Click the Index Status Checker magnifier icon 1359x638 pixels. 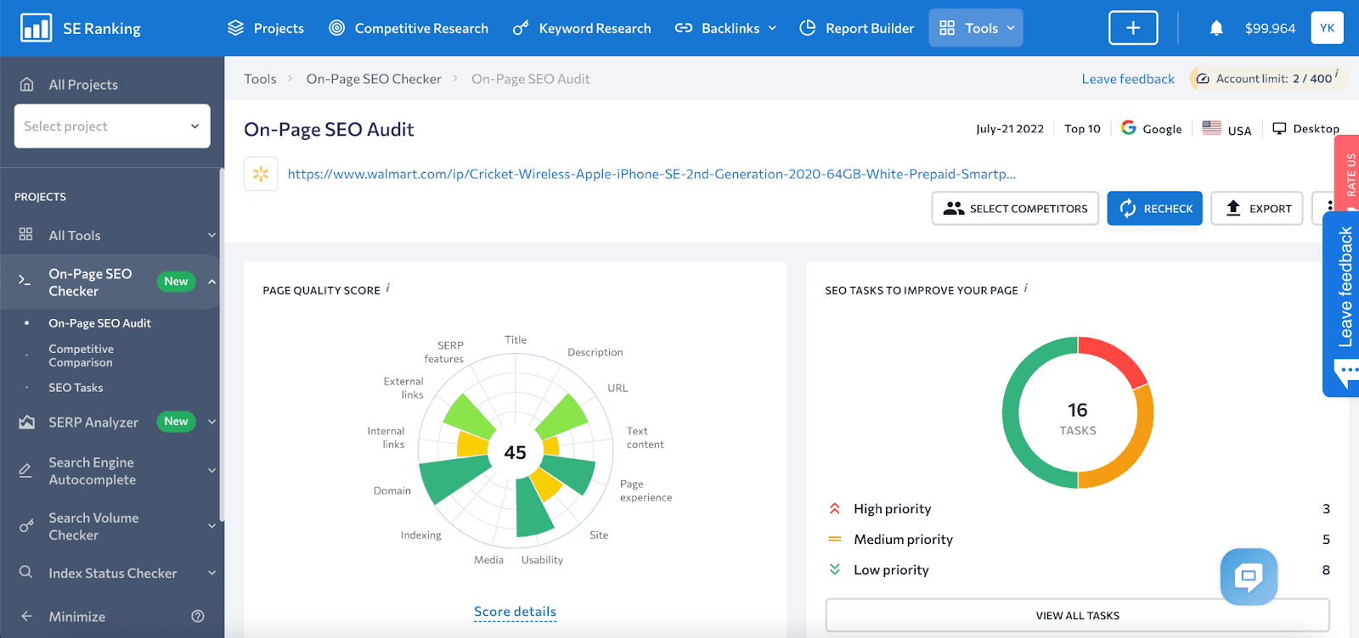[26, 572]
